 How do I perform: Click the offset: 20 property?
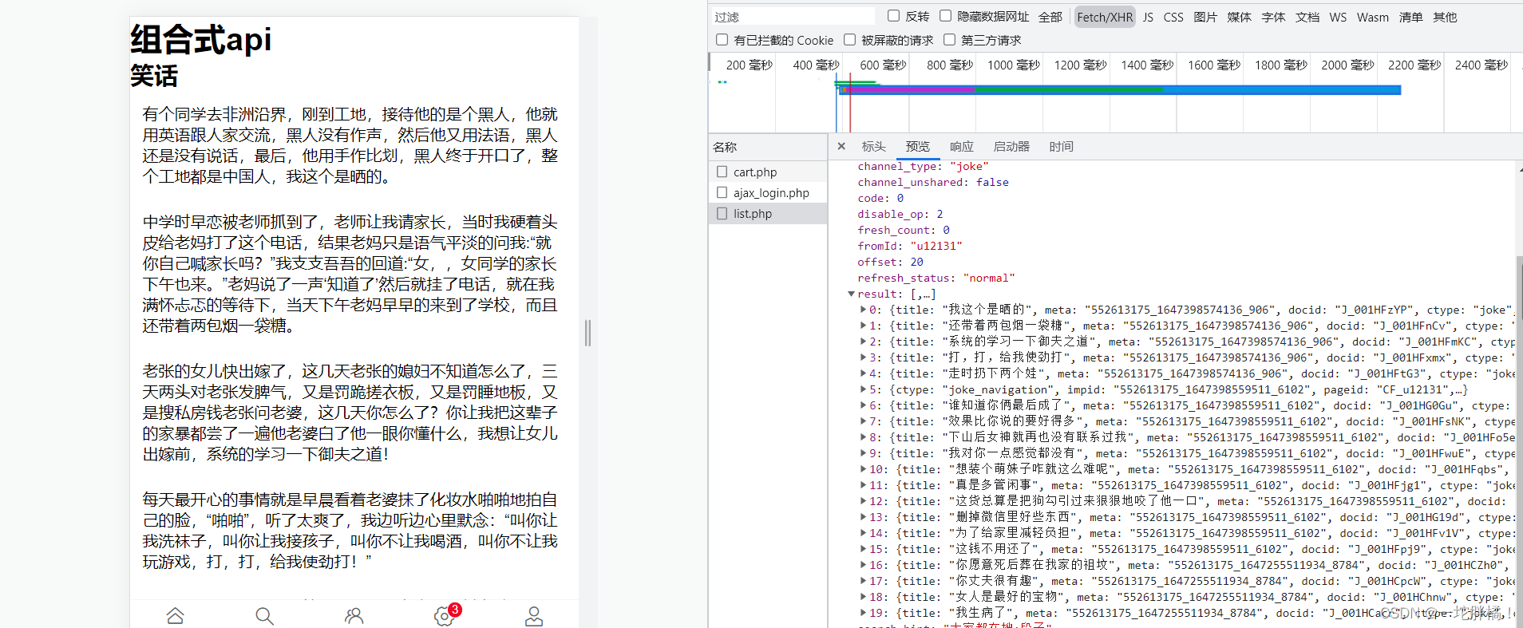[891, 262]
